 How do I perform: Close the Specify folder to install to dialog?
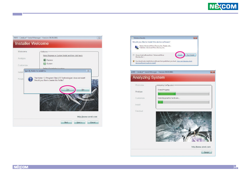coord(88,71)
